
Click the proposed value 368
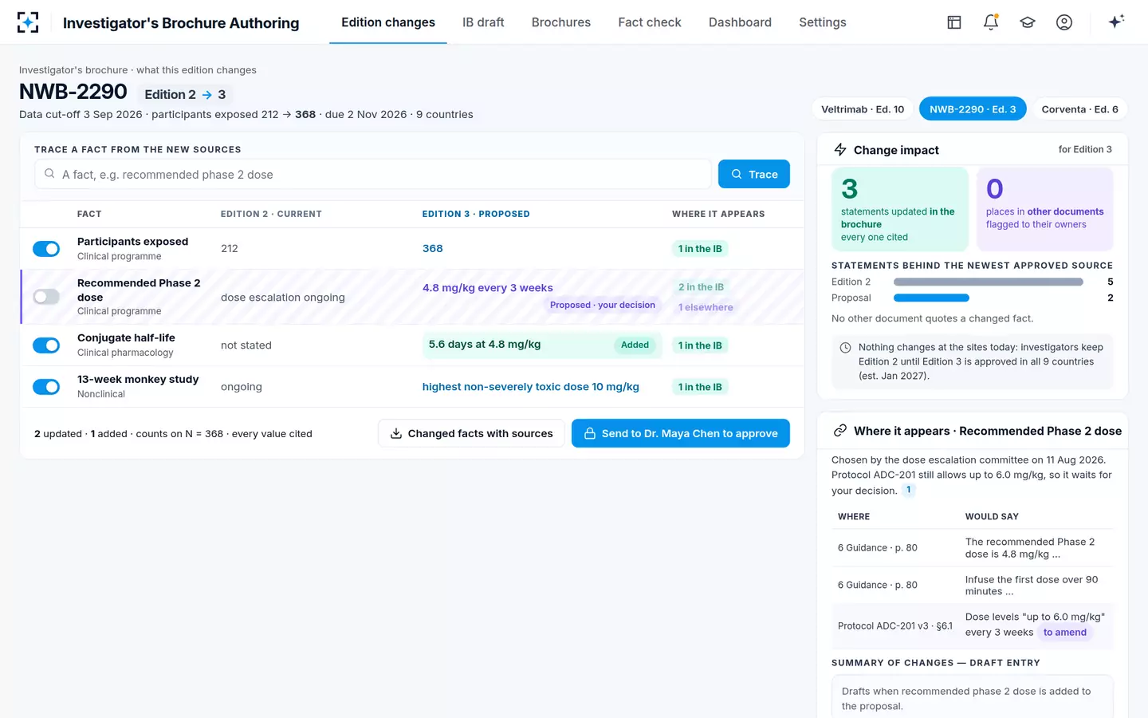(433, 249)
